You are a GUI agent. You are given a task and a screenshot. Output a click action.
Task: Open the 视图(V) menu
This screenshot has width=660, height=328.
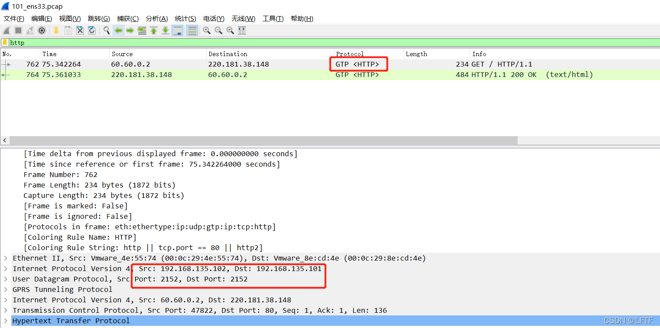70,19
